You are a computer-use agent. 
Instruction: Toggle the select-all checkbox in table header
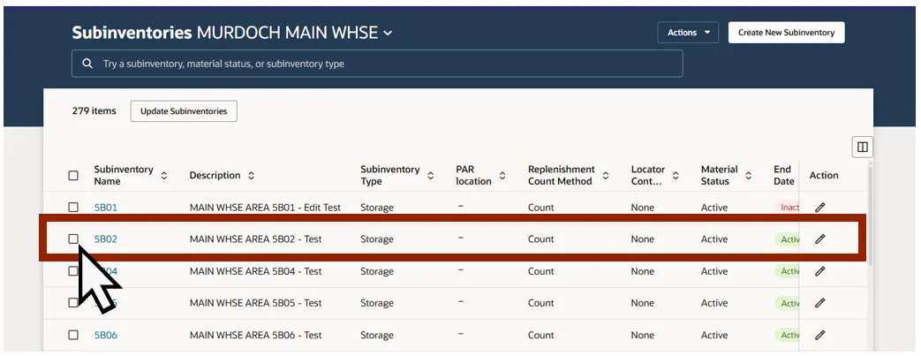pos(73,176)
